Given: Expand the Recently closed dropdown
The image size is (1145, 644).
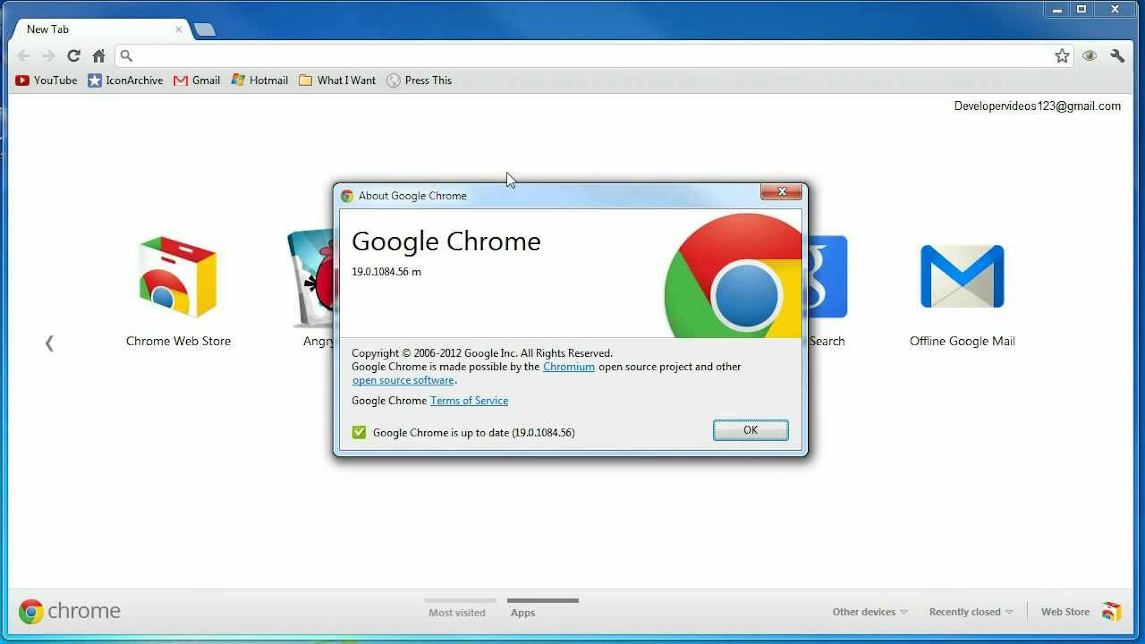Looking at the screenshot, I should (971, 612).
